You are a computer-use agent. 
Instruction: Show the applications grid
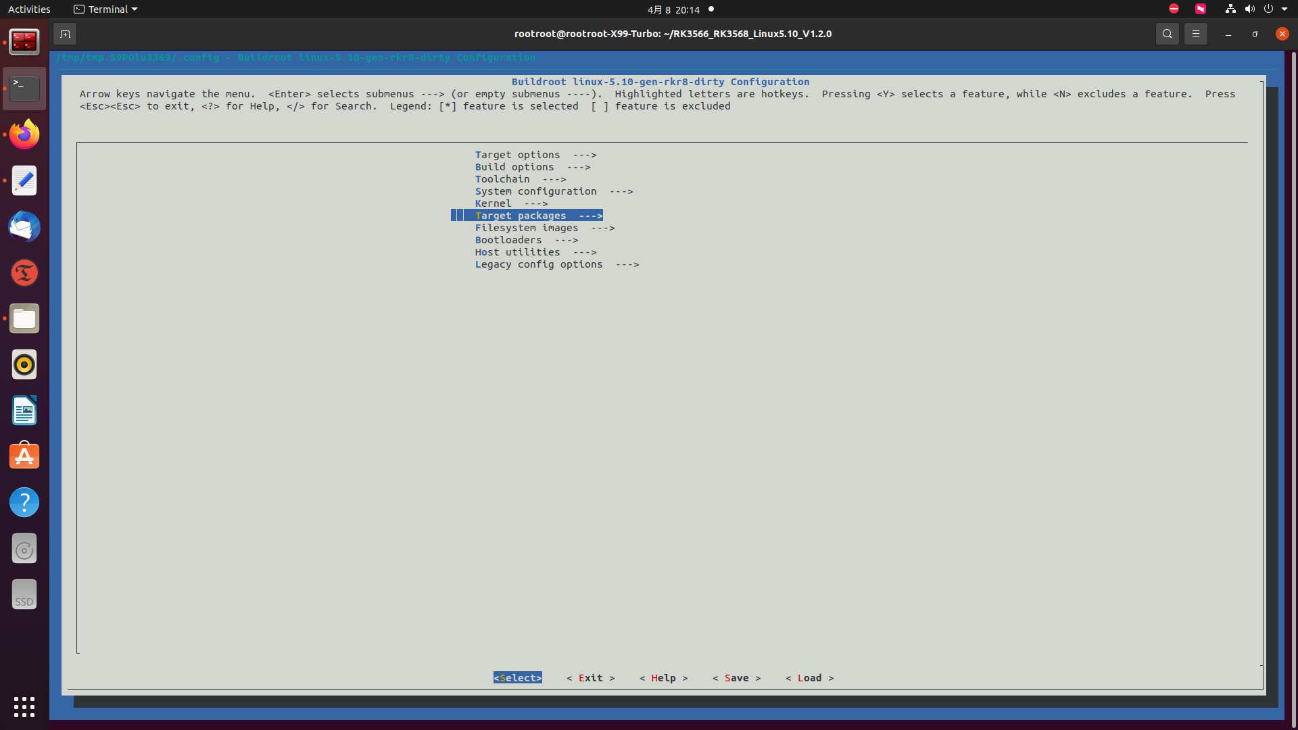(x=24, y=706)
